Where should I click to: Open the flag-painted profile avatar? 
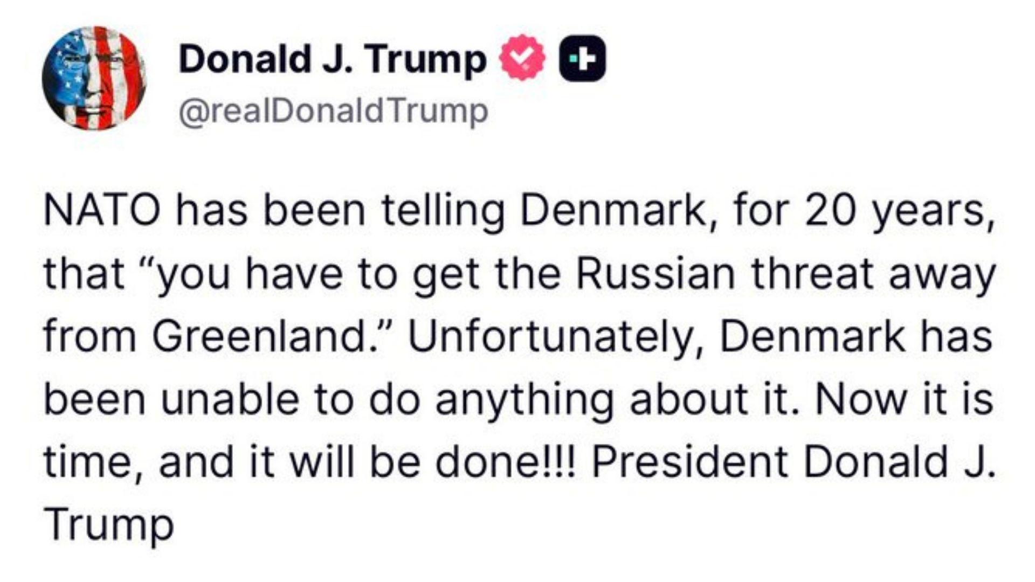pyautogui.click(x=94, y=78)
